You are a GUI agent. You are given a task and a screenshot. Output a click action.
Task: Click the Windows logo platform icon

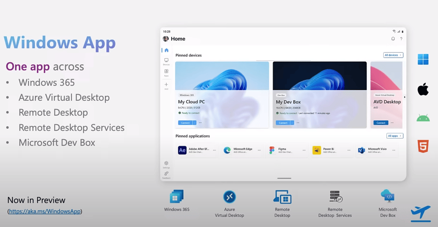[423, 60]
